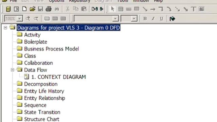Image resolution: width=217 pixels, height=122 pixels.
Task: Select the Decomposition folder
Action: pyautogui.click(x=41, y=84)
